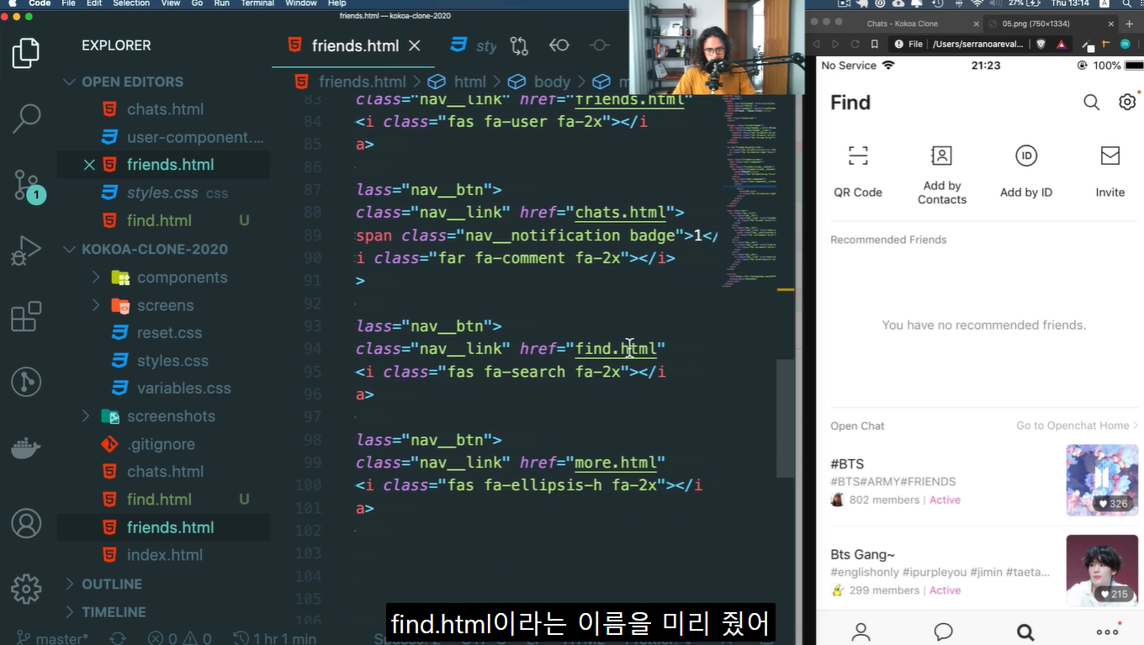Close friends.html in the Open Editors list
Image resolution: width=1144 pixels, height=645 pixels.
point(89,165)
